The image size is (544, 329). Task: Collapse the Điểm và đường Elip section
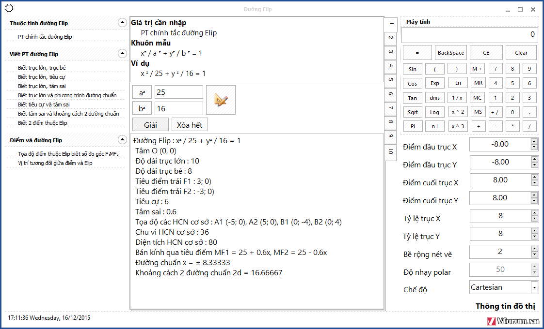tap(122, 140)
